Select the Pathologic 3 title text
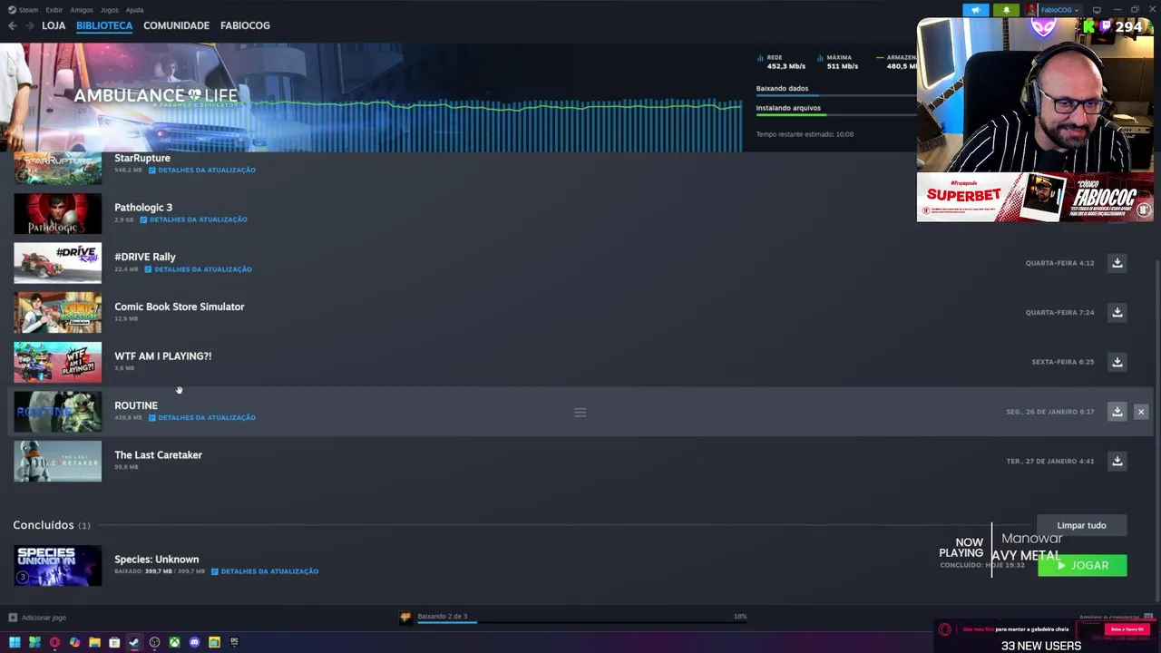This screenshot has height=653, width=1161. (x=143, y=208)
